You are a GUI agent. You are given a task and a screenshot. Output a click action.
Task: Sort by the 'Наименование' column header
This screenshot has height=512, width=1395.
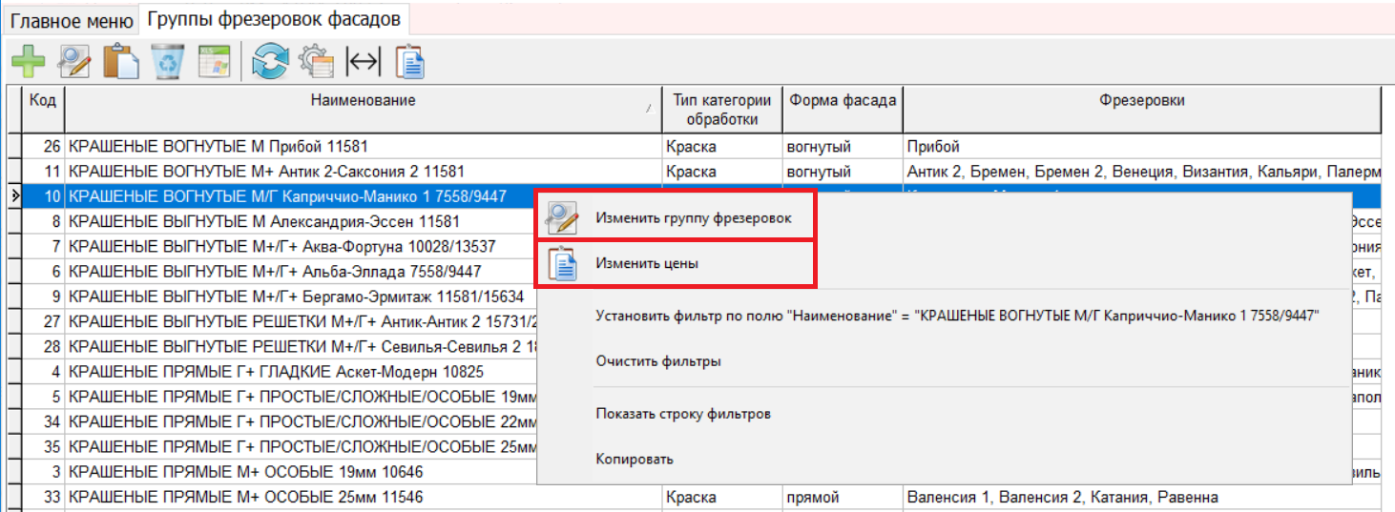363,101
